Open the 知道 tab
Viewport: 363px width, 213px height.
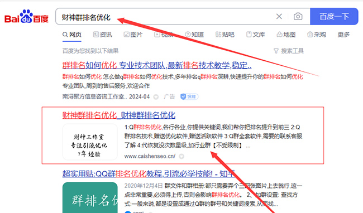coord(194,35)
